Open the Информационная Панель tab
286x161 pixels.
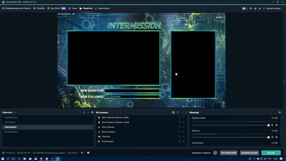tap(17, 8)
